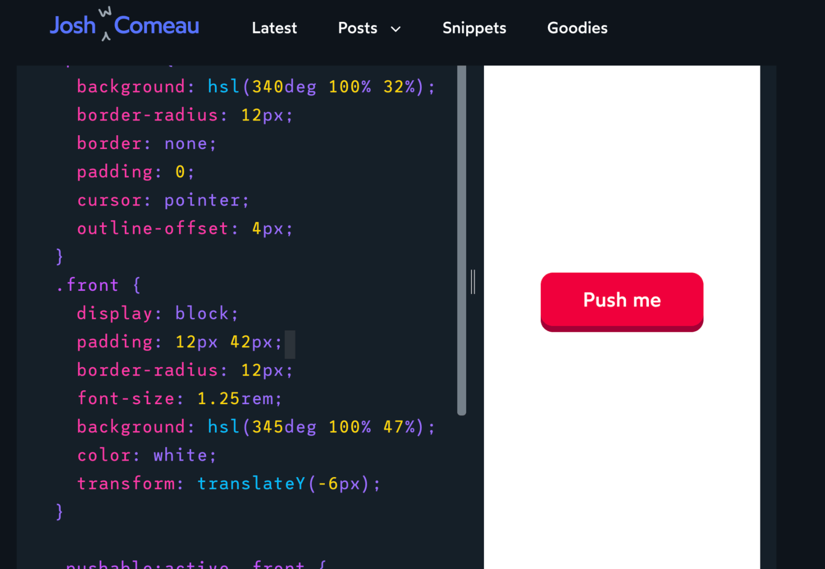Click the code editor vertical scrollbar
This screenshot has width=825, height=569.
(x=462, y=240)
